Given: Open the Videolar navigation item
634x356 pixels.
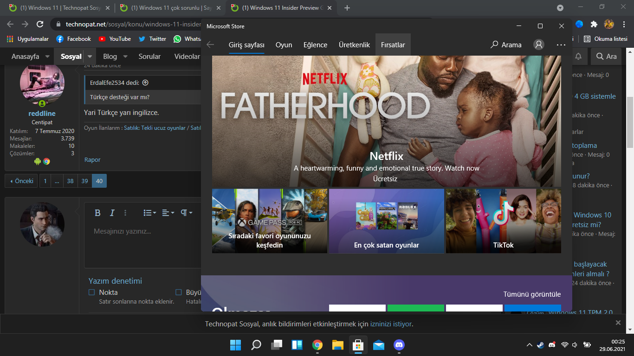Looking at the screenshot, I should point(187,57).
